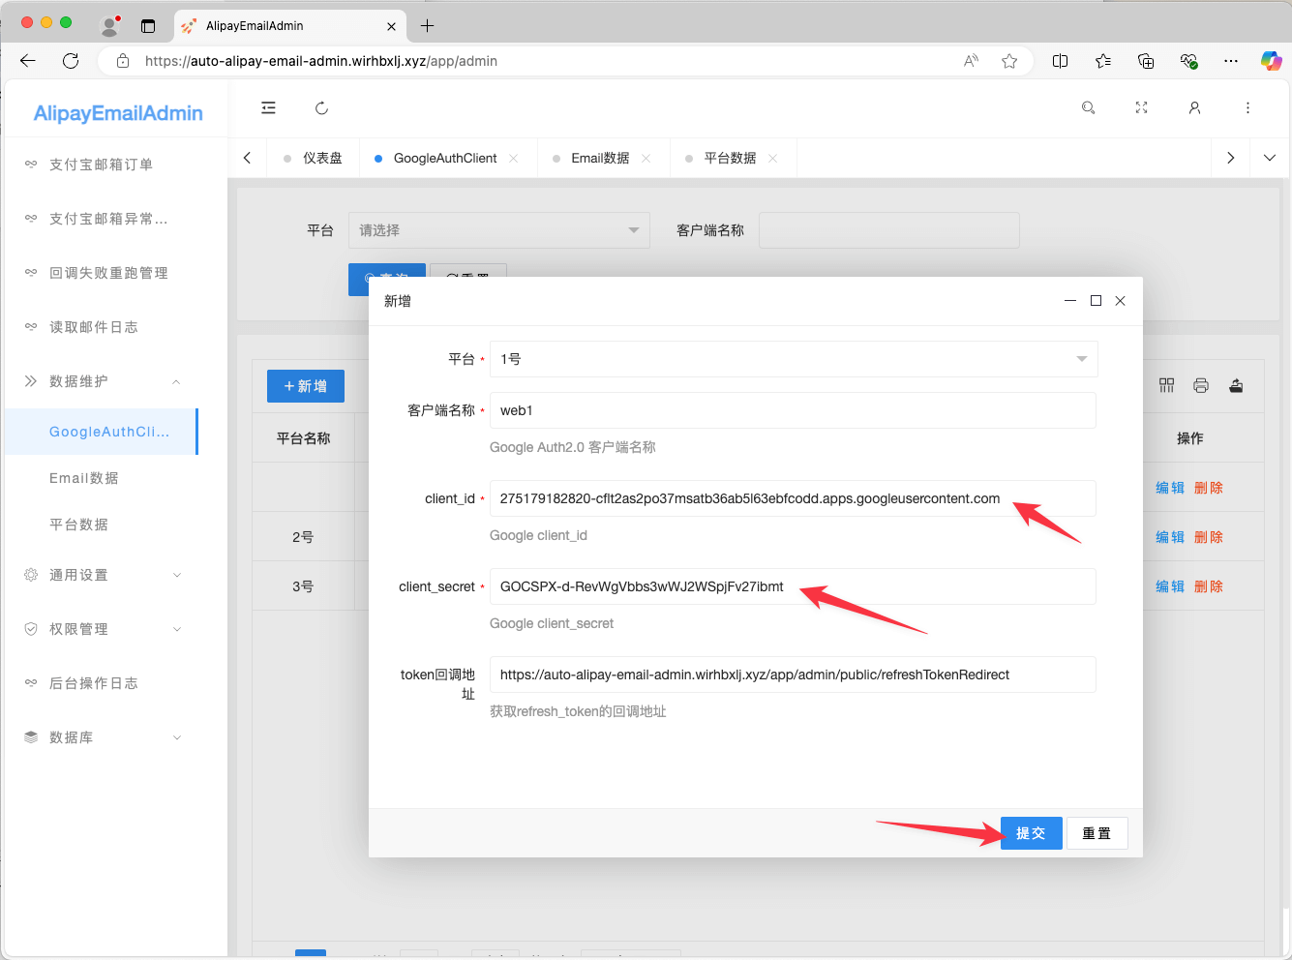Reload the page with browser refresh icon
Image resolution: width=1292 pixels, height=960 pixels.
[x=71, y=61]
